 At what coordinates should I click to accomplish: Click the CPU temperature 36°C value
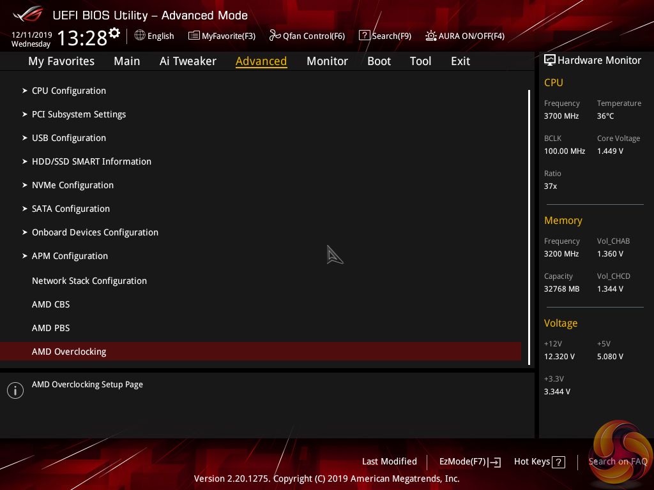[x=605, y=116]
